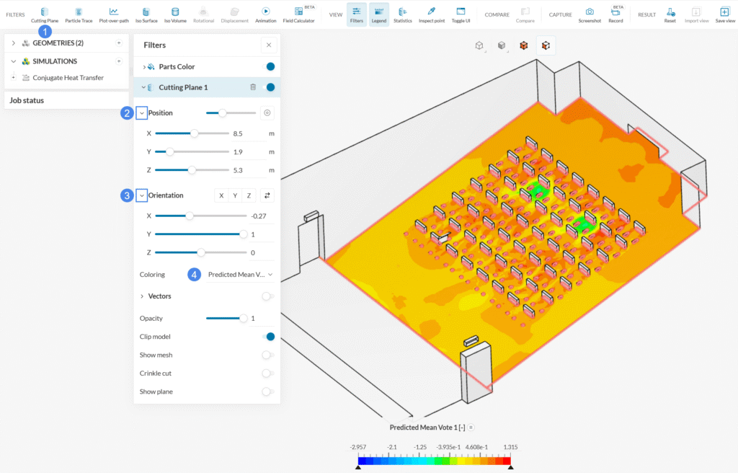Expand the GEOMETRIES (2) tree
The image size is (738, 473).
point(13,43)
